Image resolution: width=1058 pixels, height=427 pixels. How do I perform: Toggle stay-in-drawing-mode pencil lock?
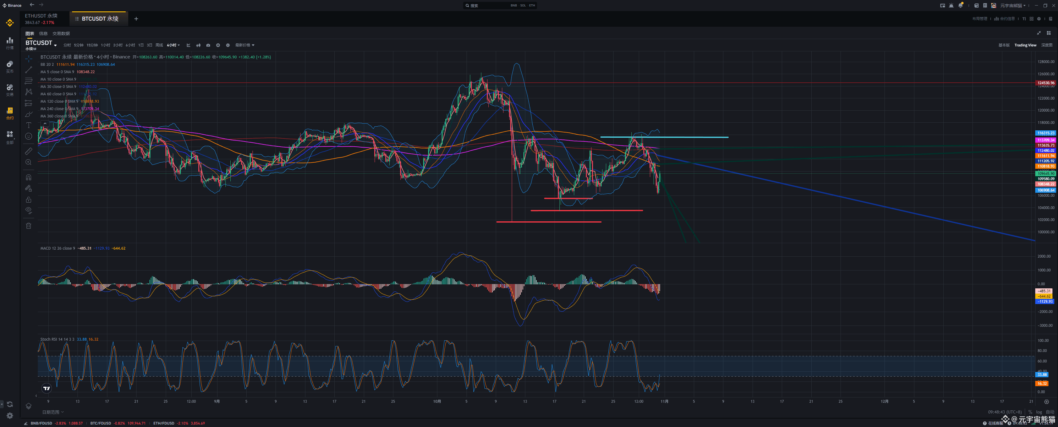(28, 188)
